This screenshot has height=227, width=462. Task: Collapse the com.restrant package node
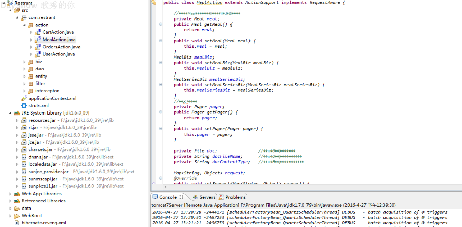pyautogui.click(x=17, y=18)
